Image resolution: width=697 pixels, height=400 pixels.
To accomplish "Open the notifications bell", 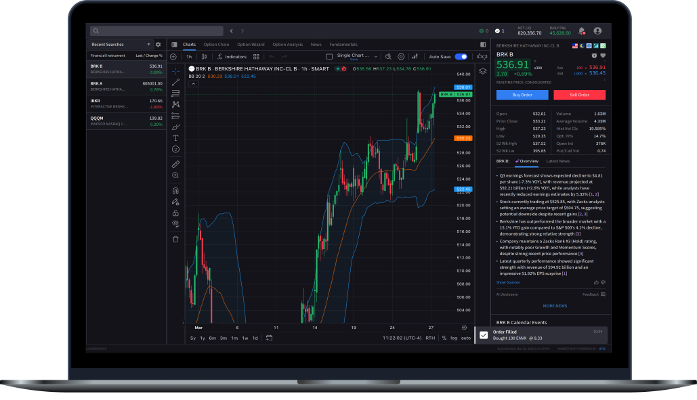I will click(x=581, y=30).
